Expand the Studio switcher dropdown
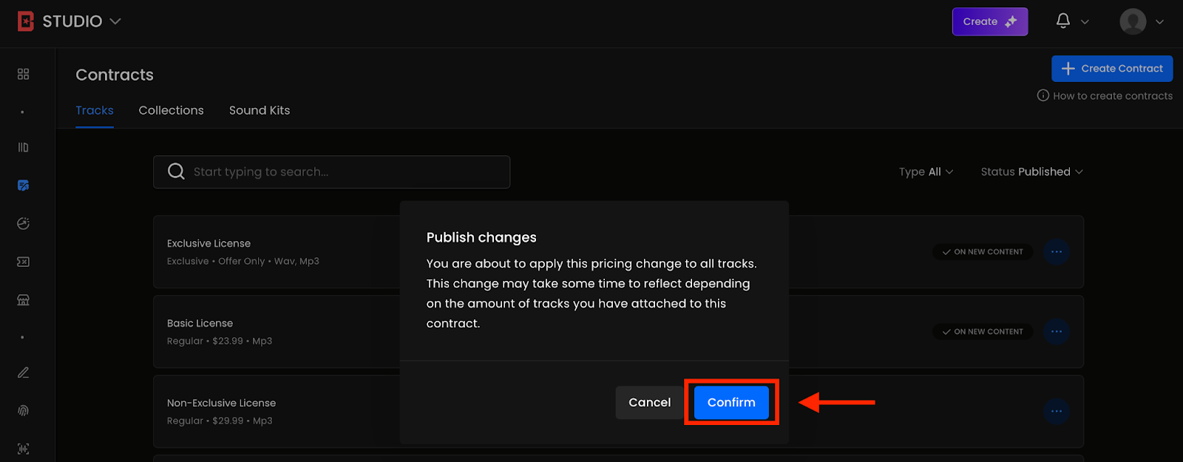 115,21
